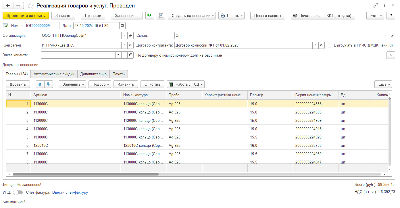Go back with the left arrow button
The height and width of the screenshot is (208, 400).
(x=8, y=6)
